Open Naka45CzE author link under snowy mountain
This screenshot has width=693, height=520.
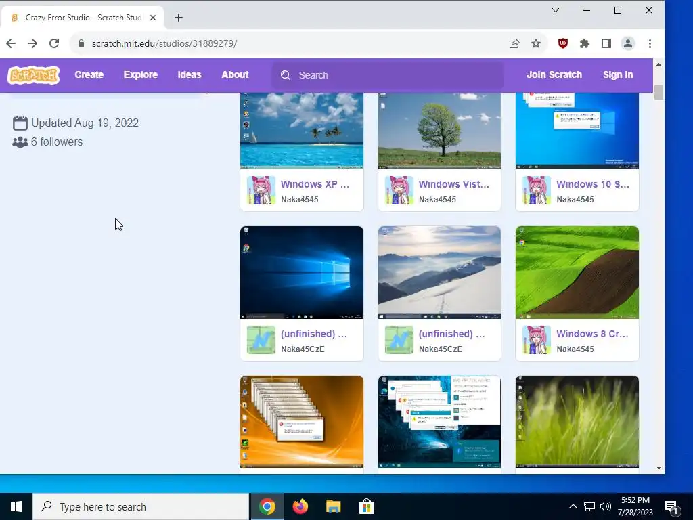coord(440,349)
